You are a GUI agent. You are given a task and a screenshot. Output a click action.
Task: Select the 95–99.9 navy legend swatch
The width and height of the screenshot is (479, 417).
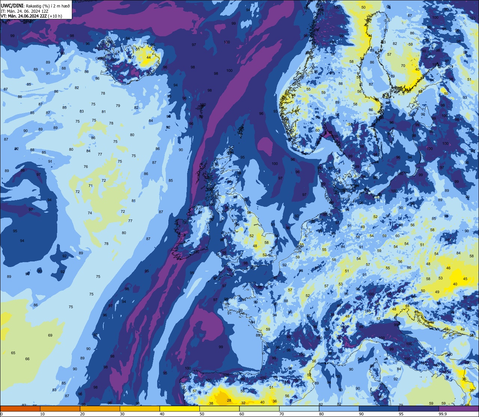419,408
